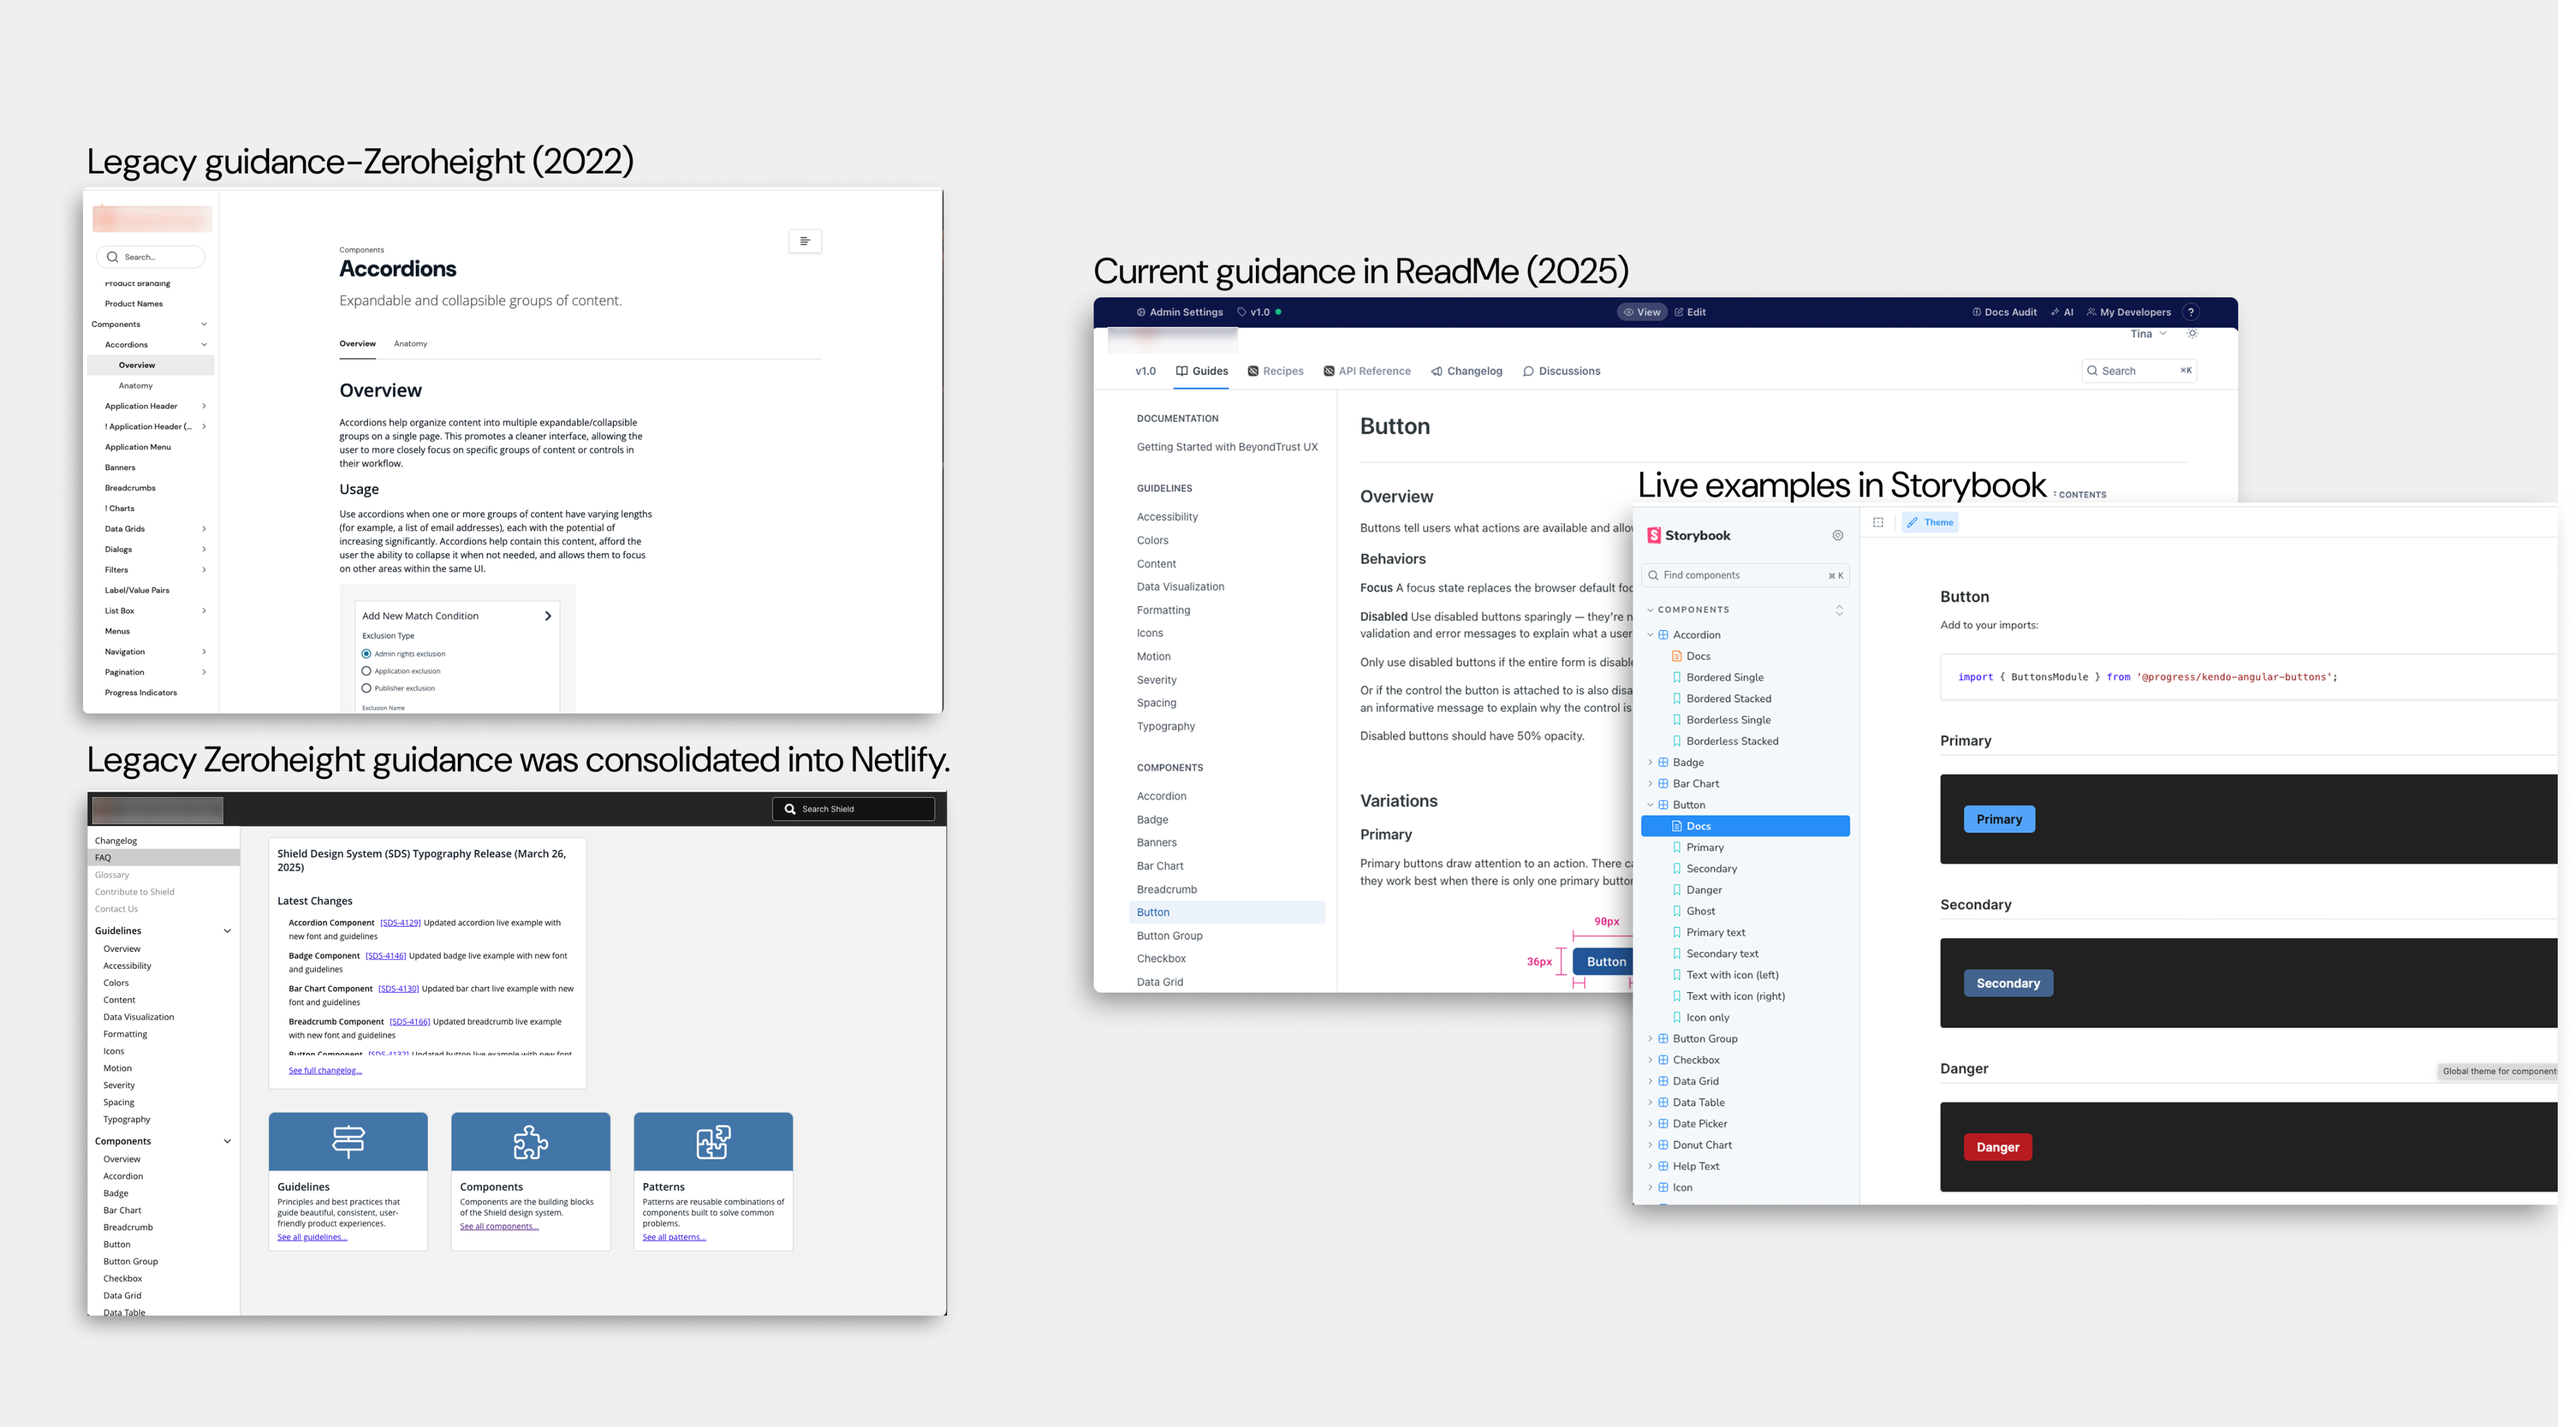This screenshot has height=1427, width=2576.
Task: Switch to Anatomy tab in Zeroheight
Action: tap(410, 344)
